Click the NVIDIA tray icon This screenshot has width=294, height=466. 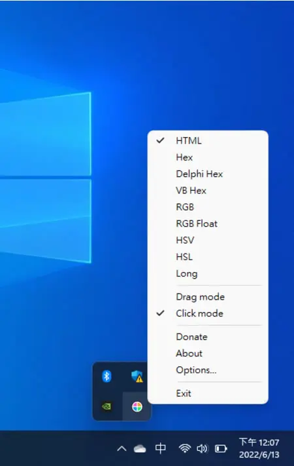click(x=106, y=406)
